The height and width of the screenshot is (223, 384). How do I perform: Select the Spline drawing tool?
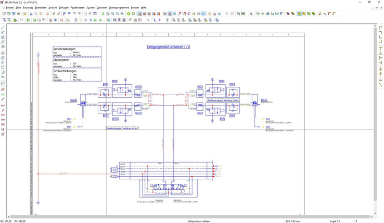coord(3,83)
